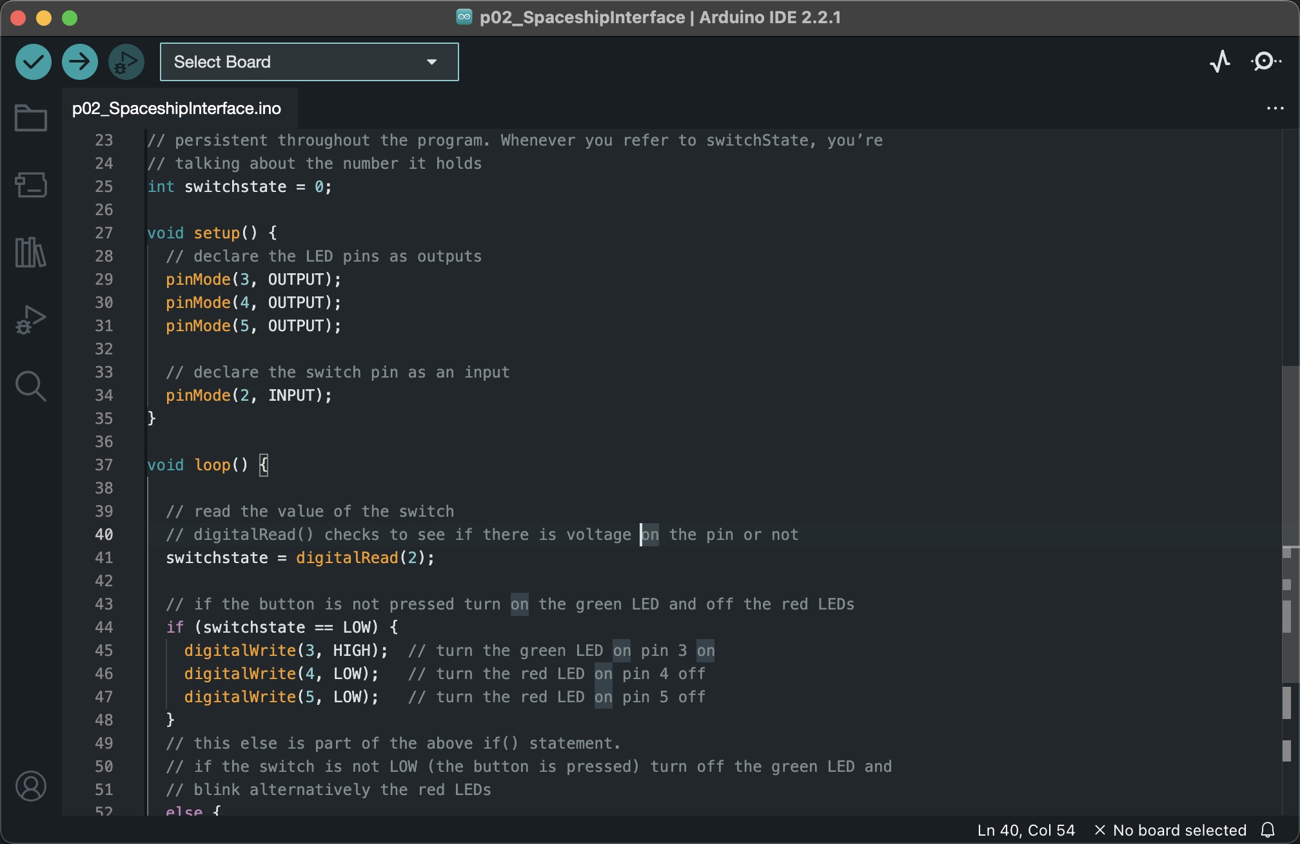1300x844 pixels.
Task: Open the Sketchbook folder panel
Action: click(31, 118)
